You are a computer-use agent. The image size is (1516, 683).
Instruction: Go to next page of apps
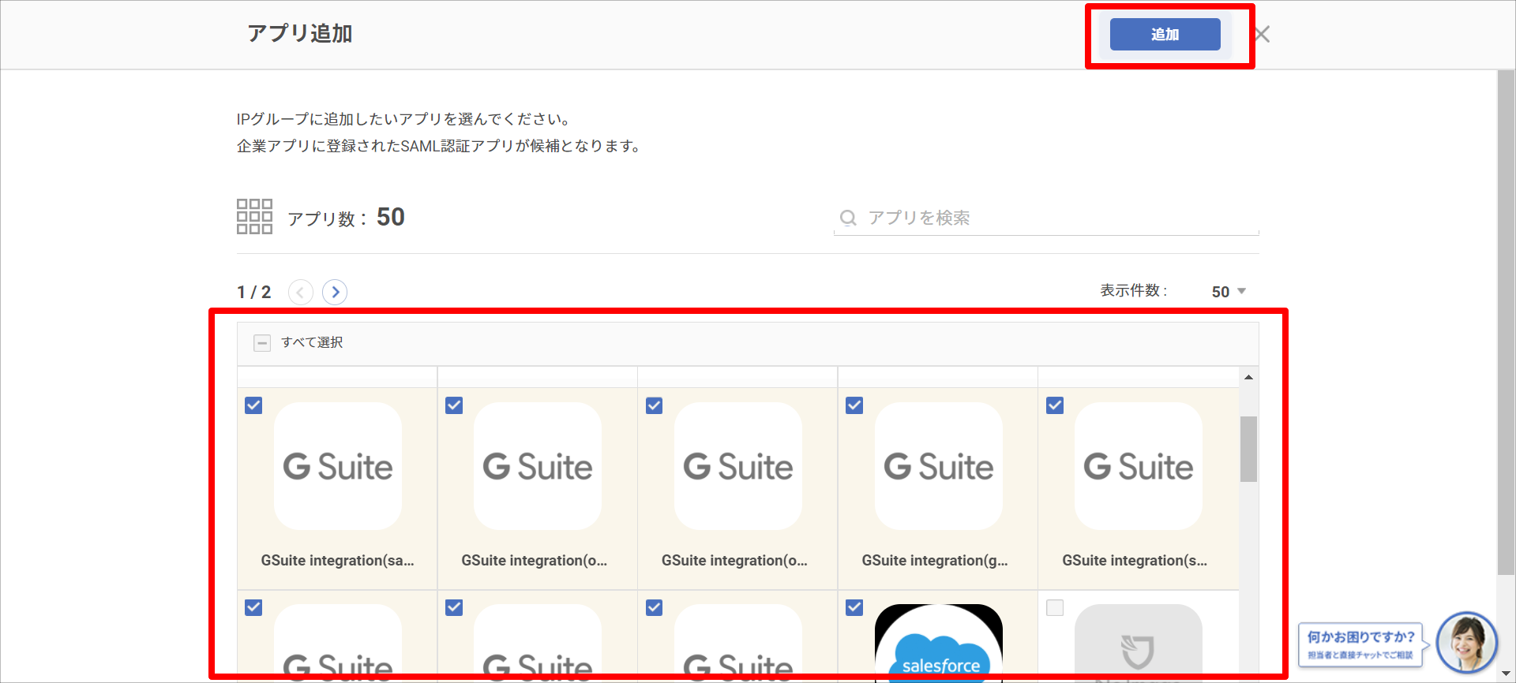pyautogui.click(x=335, y=293)
